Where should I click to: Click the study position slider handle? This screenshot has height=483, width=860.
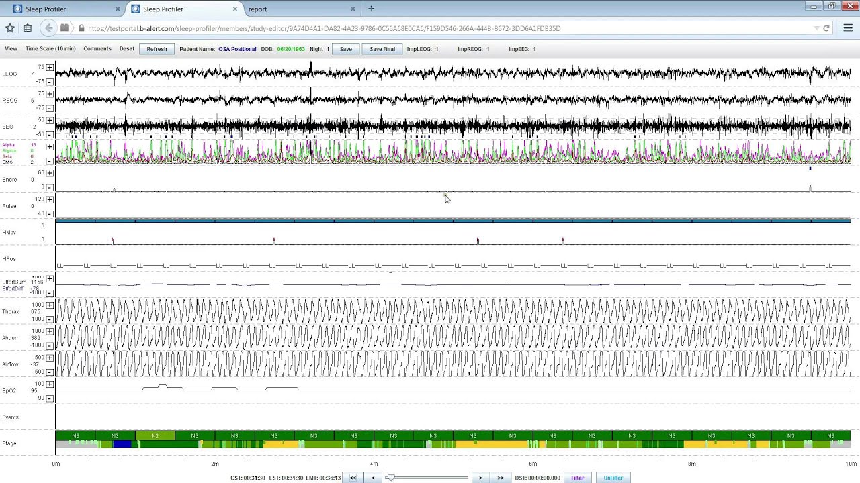click(x=390, y=478)
